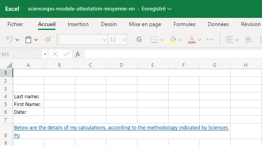Click inside the formula bar input
This screenshot has height=146, width=262.
pyautogui.click(x=173, y=54)
